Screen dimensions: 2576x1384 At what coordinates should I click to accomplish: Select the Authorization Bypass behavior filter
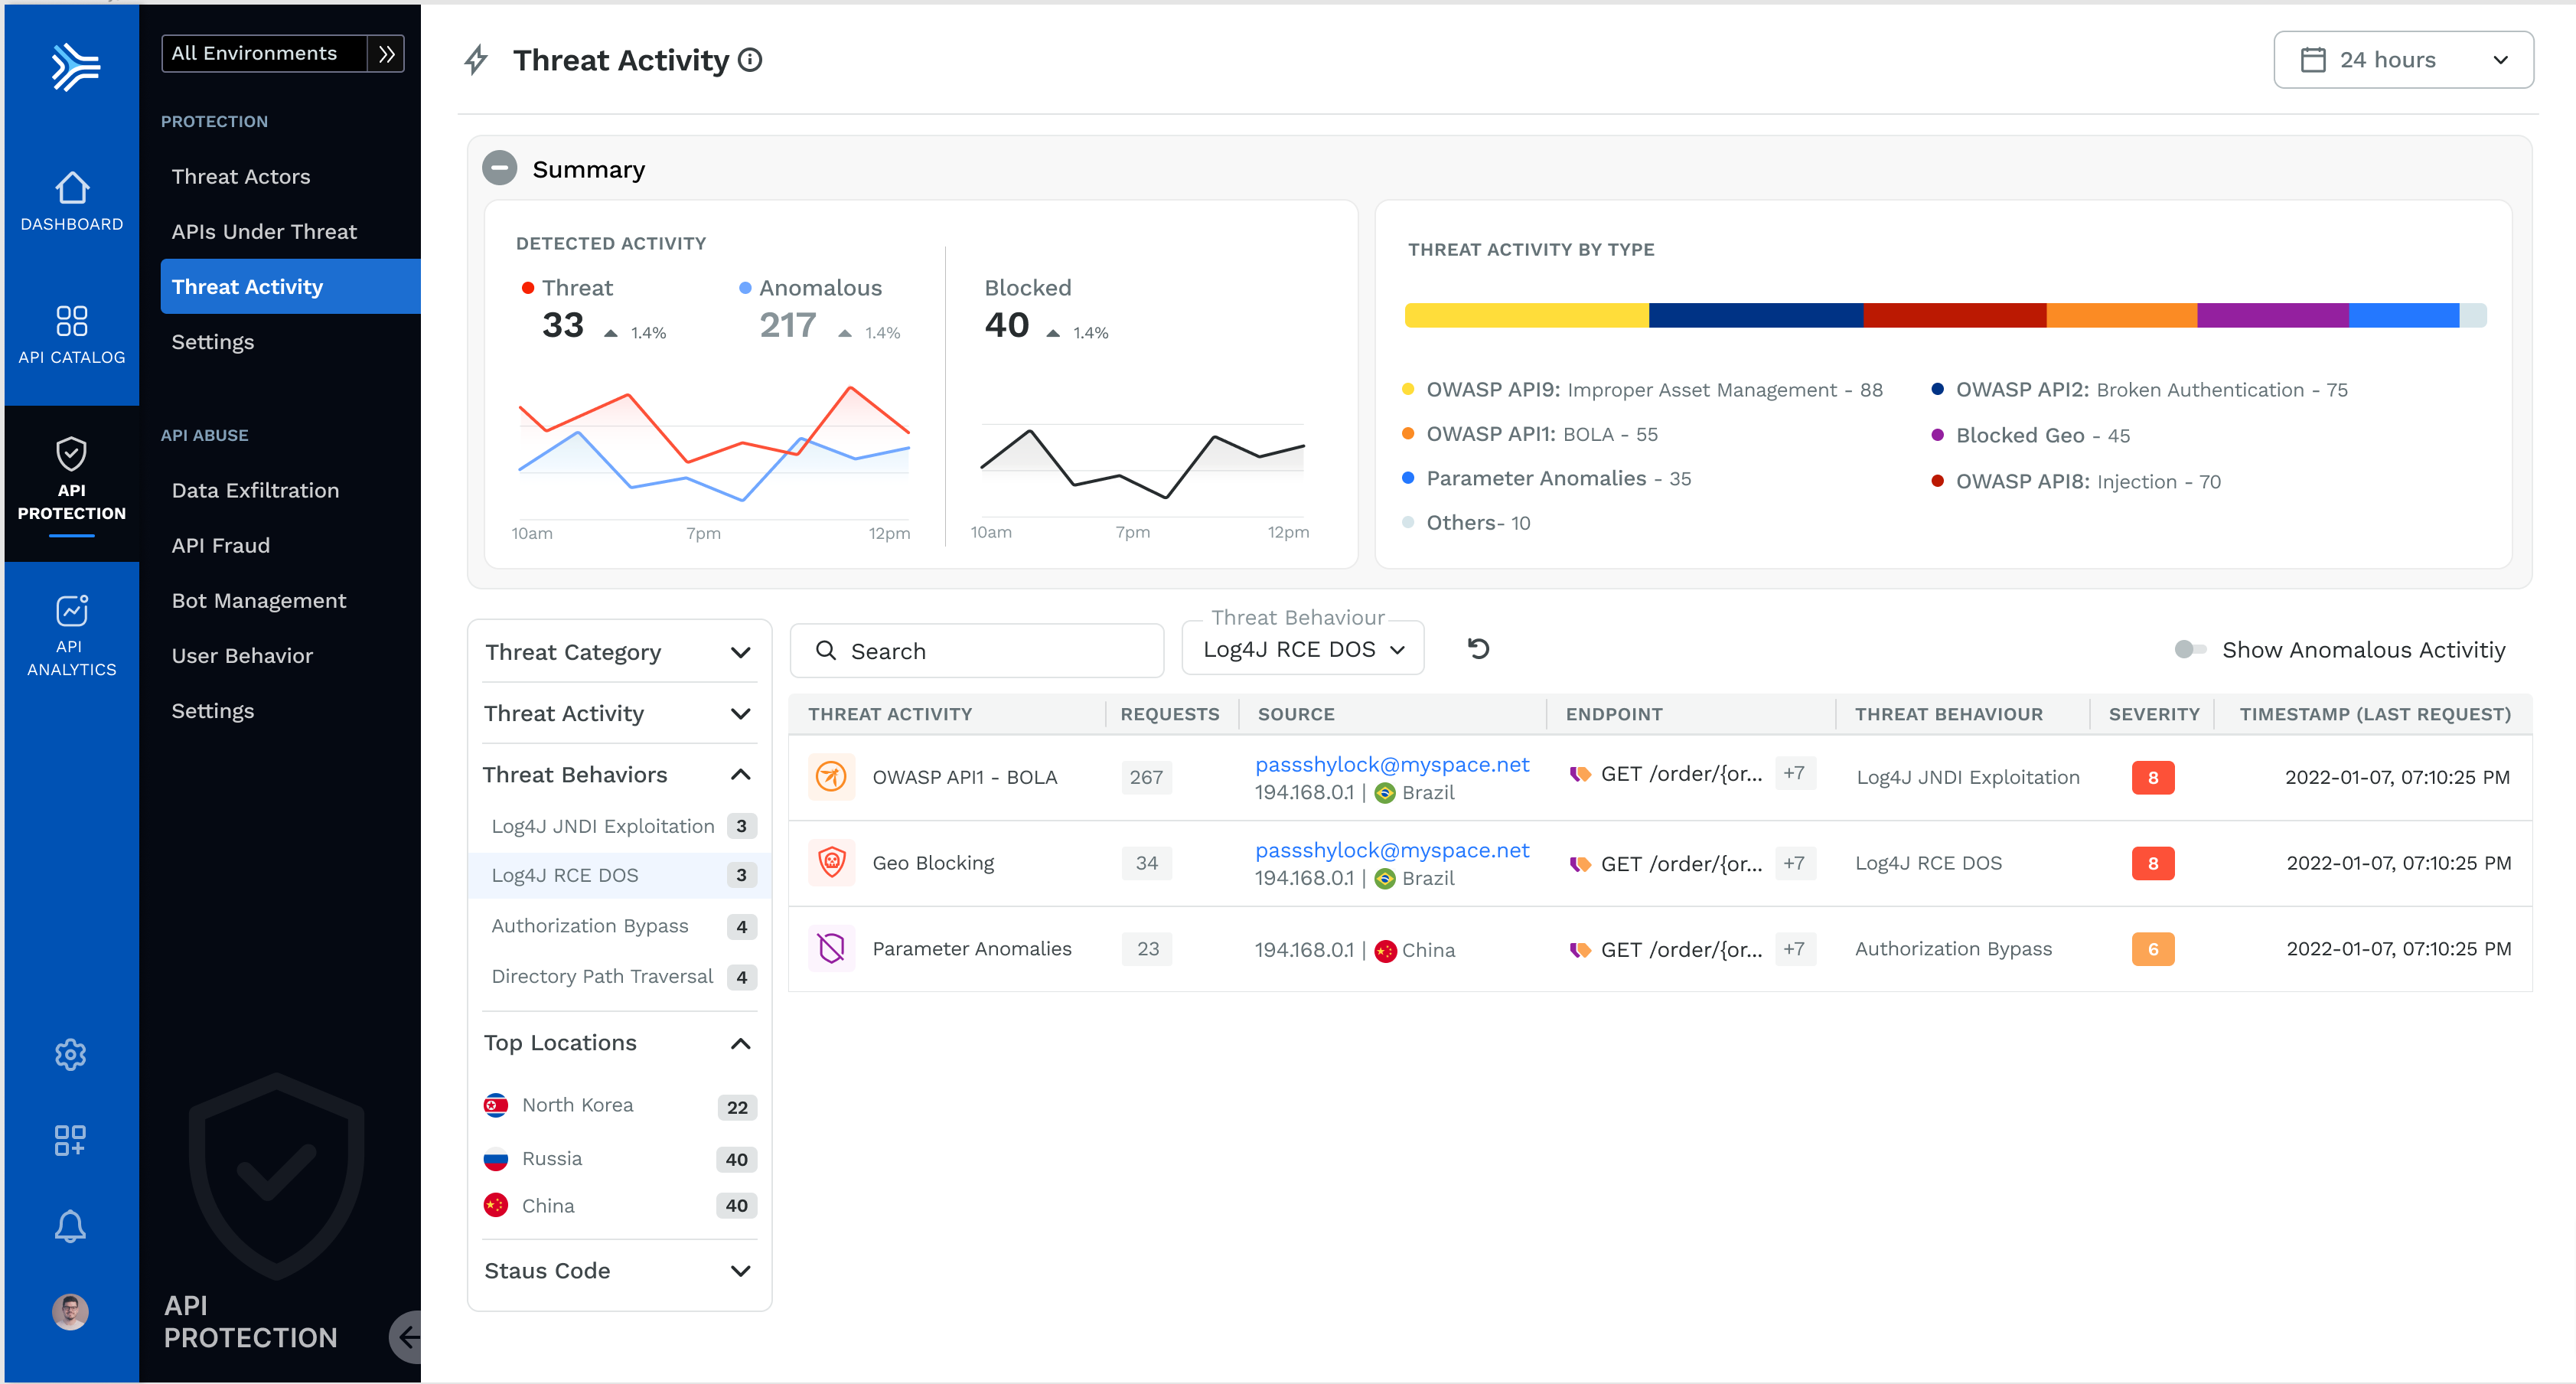[590, 926]
